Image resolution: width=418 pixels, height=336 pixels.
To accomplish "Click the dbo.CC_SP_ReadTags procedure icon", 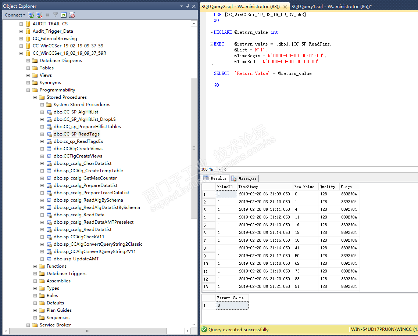I will [49, 134].
